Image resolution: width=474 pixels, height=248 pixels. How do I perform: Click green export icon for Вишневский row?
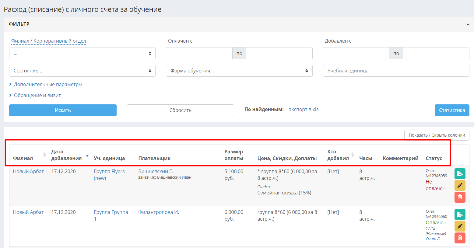(460, 174)
